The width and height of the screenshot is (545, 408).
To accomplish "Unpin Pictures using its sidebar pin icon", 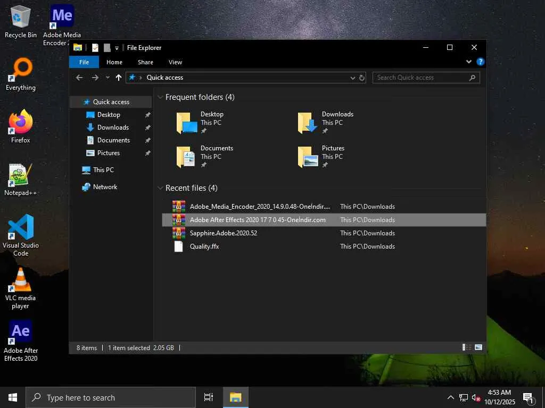I will point(148,153).
